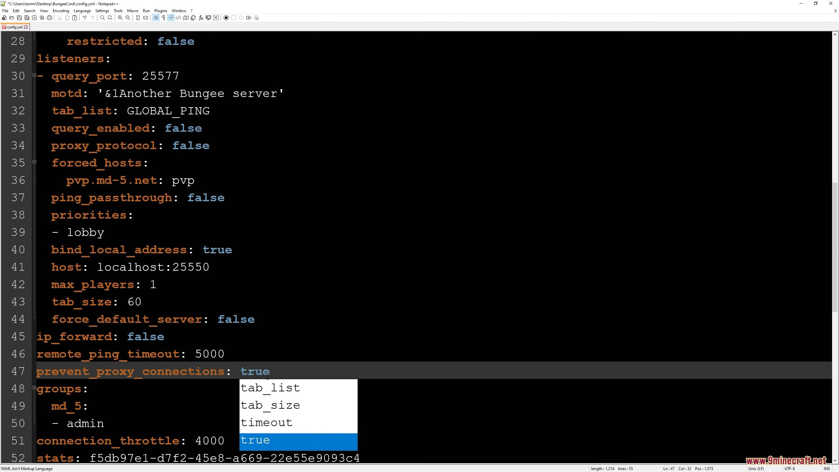Save the current file via toolbar
The height and width of the screenshot is (472, 839).
point(19,18)
